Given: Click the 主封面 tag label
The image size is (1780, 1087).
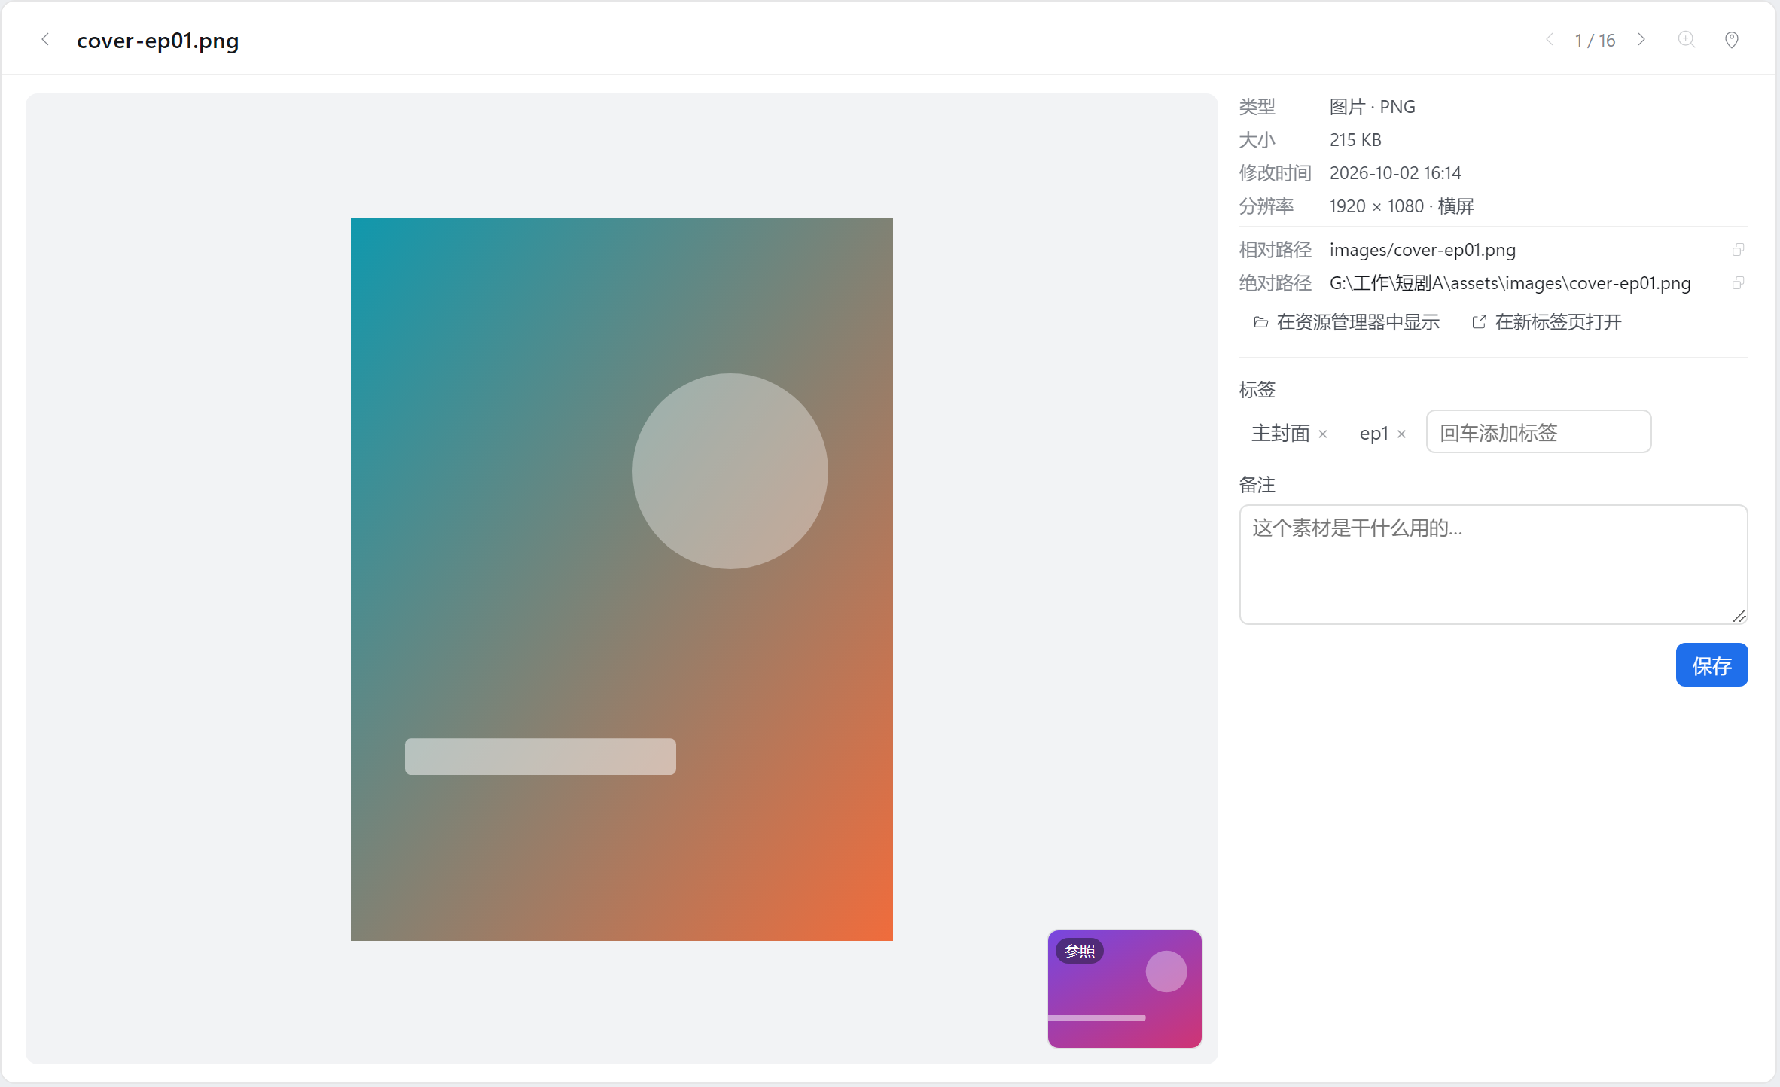Looking at the screenshot, I should pyautogui.click(x=1280, y=433).
